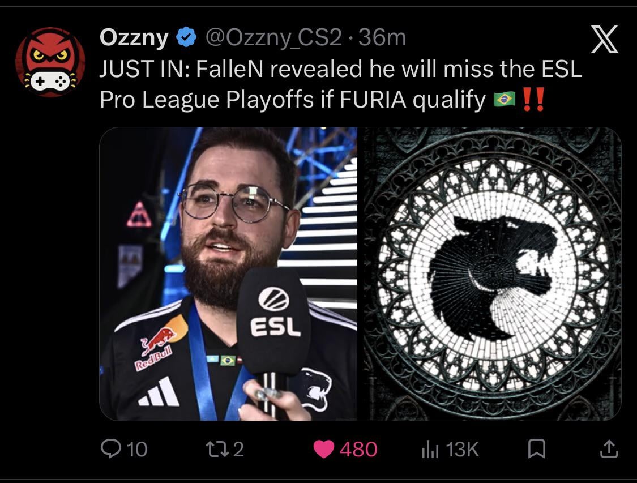Image resolution: width=637 pixels, height=483 pixels.
Task: Unlike the post via pink heart
Action: coord(324,449)
